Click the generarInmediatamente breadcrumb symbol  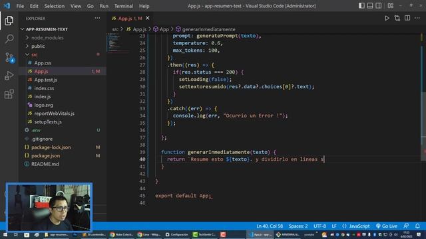coord(206,29)
